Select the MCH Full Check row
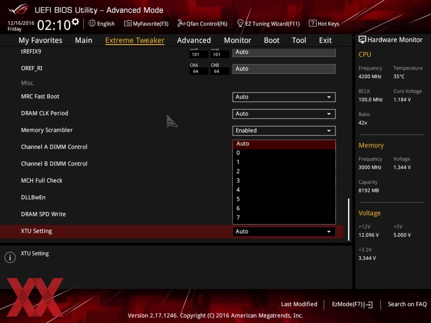Viewport: 431px width, 323px height. pyautogui.click(x=42, y=180)
